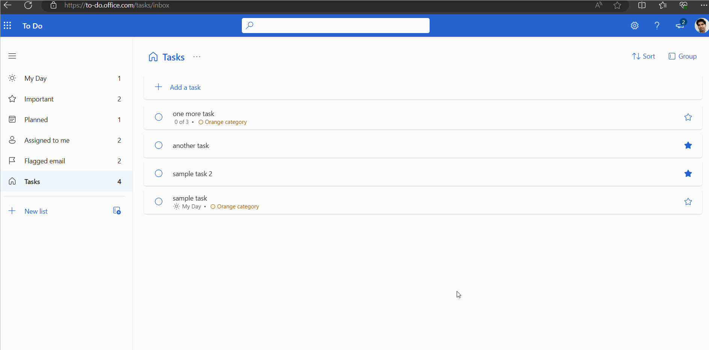This screenshot has height=350, width=709.
Task: Create a new group via the group icon
Action: (x=117, y=210)
